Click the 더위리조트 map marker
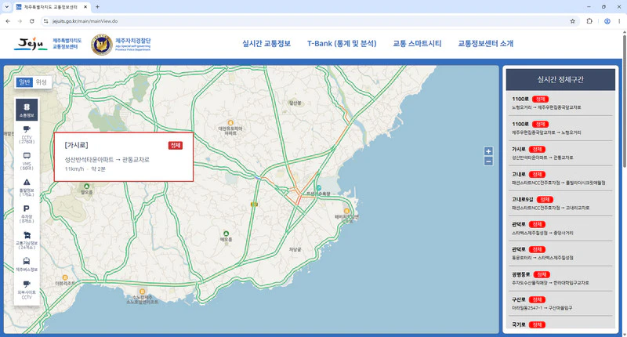 pos(65,277)
